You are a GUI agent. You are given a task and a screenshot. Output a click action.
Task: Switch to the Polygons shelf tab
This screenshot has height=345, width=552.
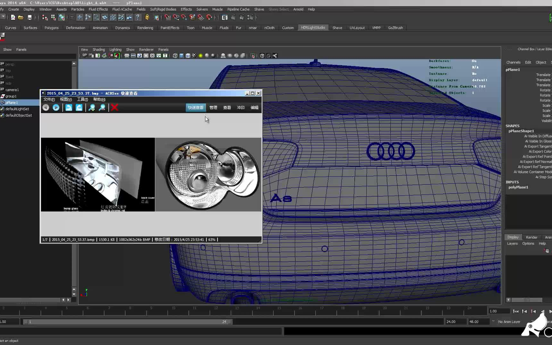point(51,28)
